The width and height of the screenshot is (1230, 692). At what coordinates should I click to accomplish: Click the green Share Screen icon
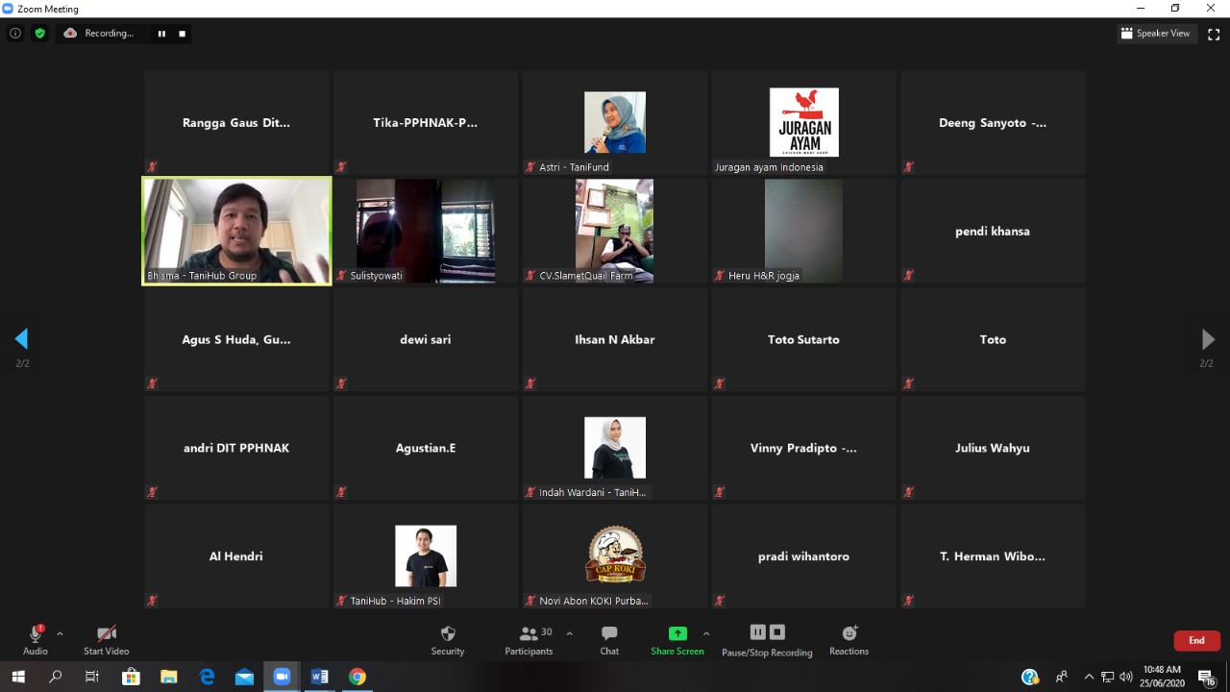[677, 634]
